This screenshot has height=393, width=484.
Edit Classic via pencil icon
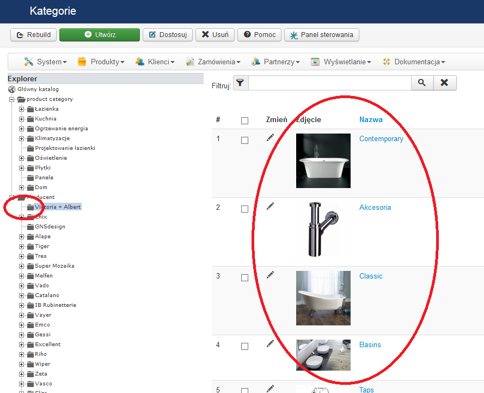(270, 275)
